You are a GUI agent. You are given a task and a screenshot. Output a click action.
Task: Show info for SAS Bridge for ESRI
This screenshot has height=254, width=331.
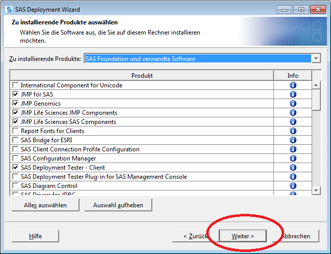[x=293, y=140]
